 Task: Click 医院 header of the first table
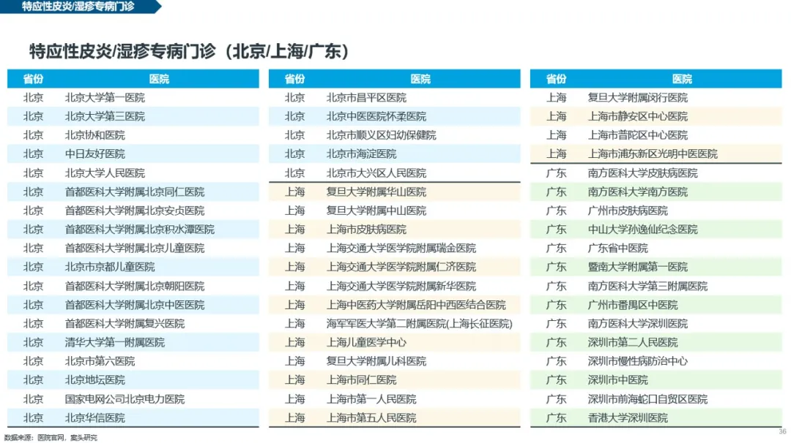click(x=159, y=79)
